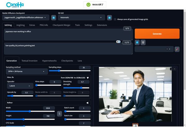This screenshot has height=127, width=186.
Task: Click the Resize width to slider
Action: (48, 96)
